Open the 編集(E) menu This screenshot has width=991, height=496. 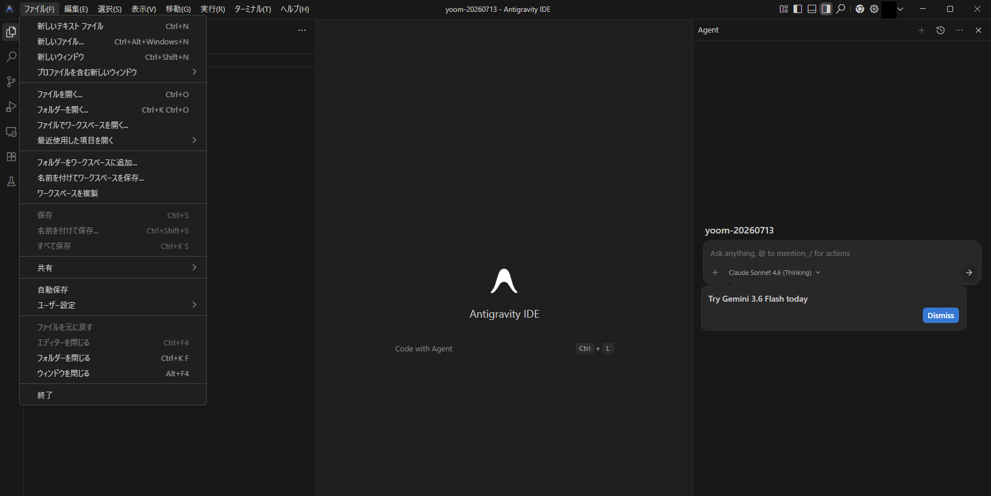[x=76, y=9]
